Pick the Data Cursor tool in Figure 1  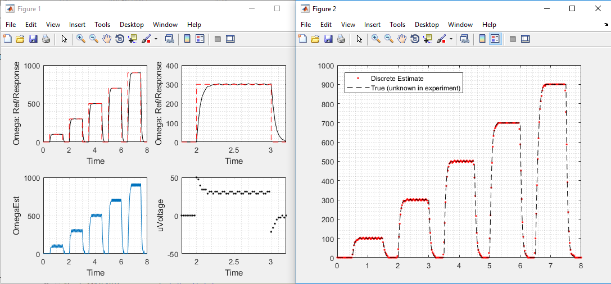point(133,39)
